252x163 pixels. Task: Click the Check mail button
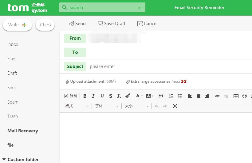click(x=45, y=25)
